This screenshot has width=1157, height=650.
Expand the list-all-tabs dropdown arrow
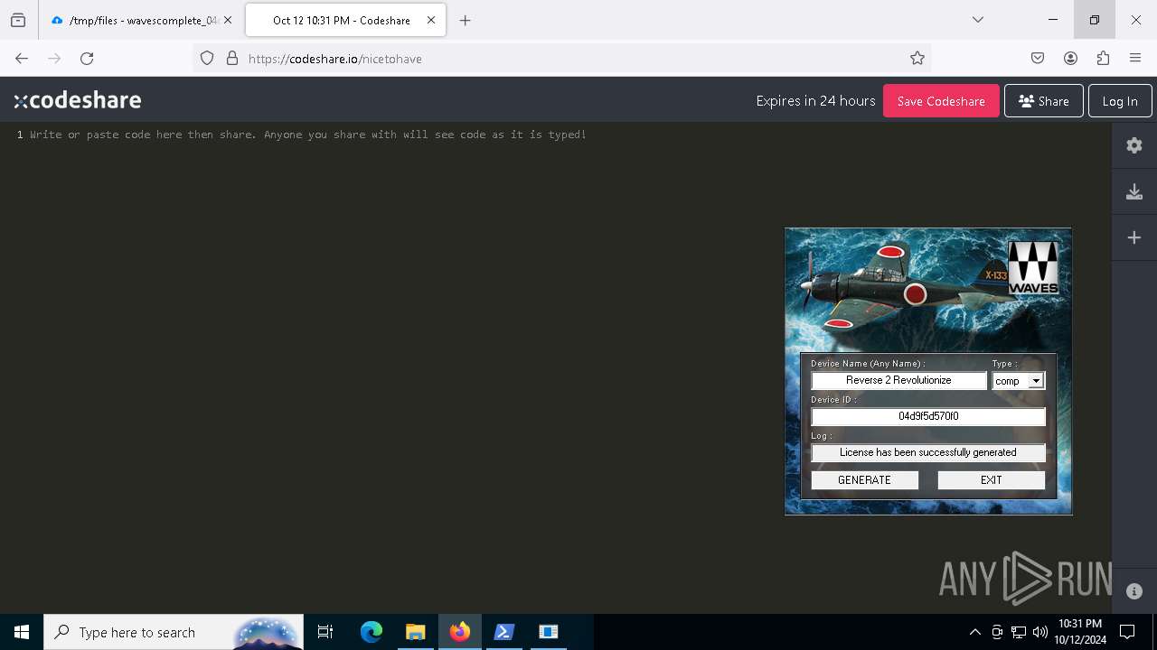[x=977, y=20]
